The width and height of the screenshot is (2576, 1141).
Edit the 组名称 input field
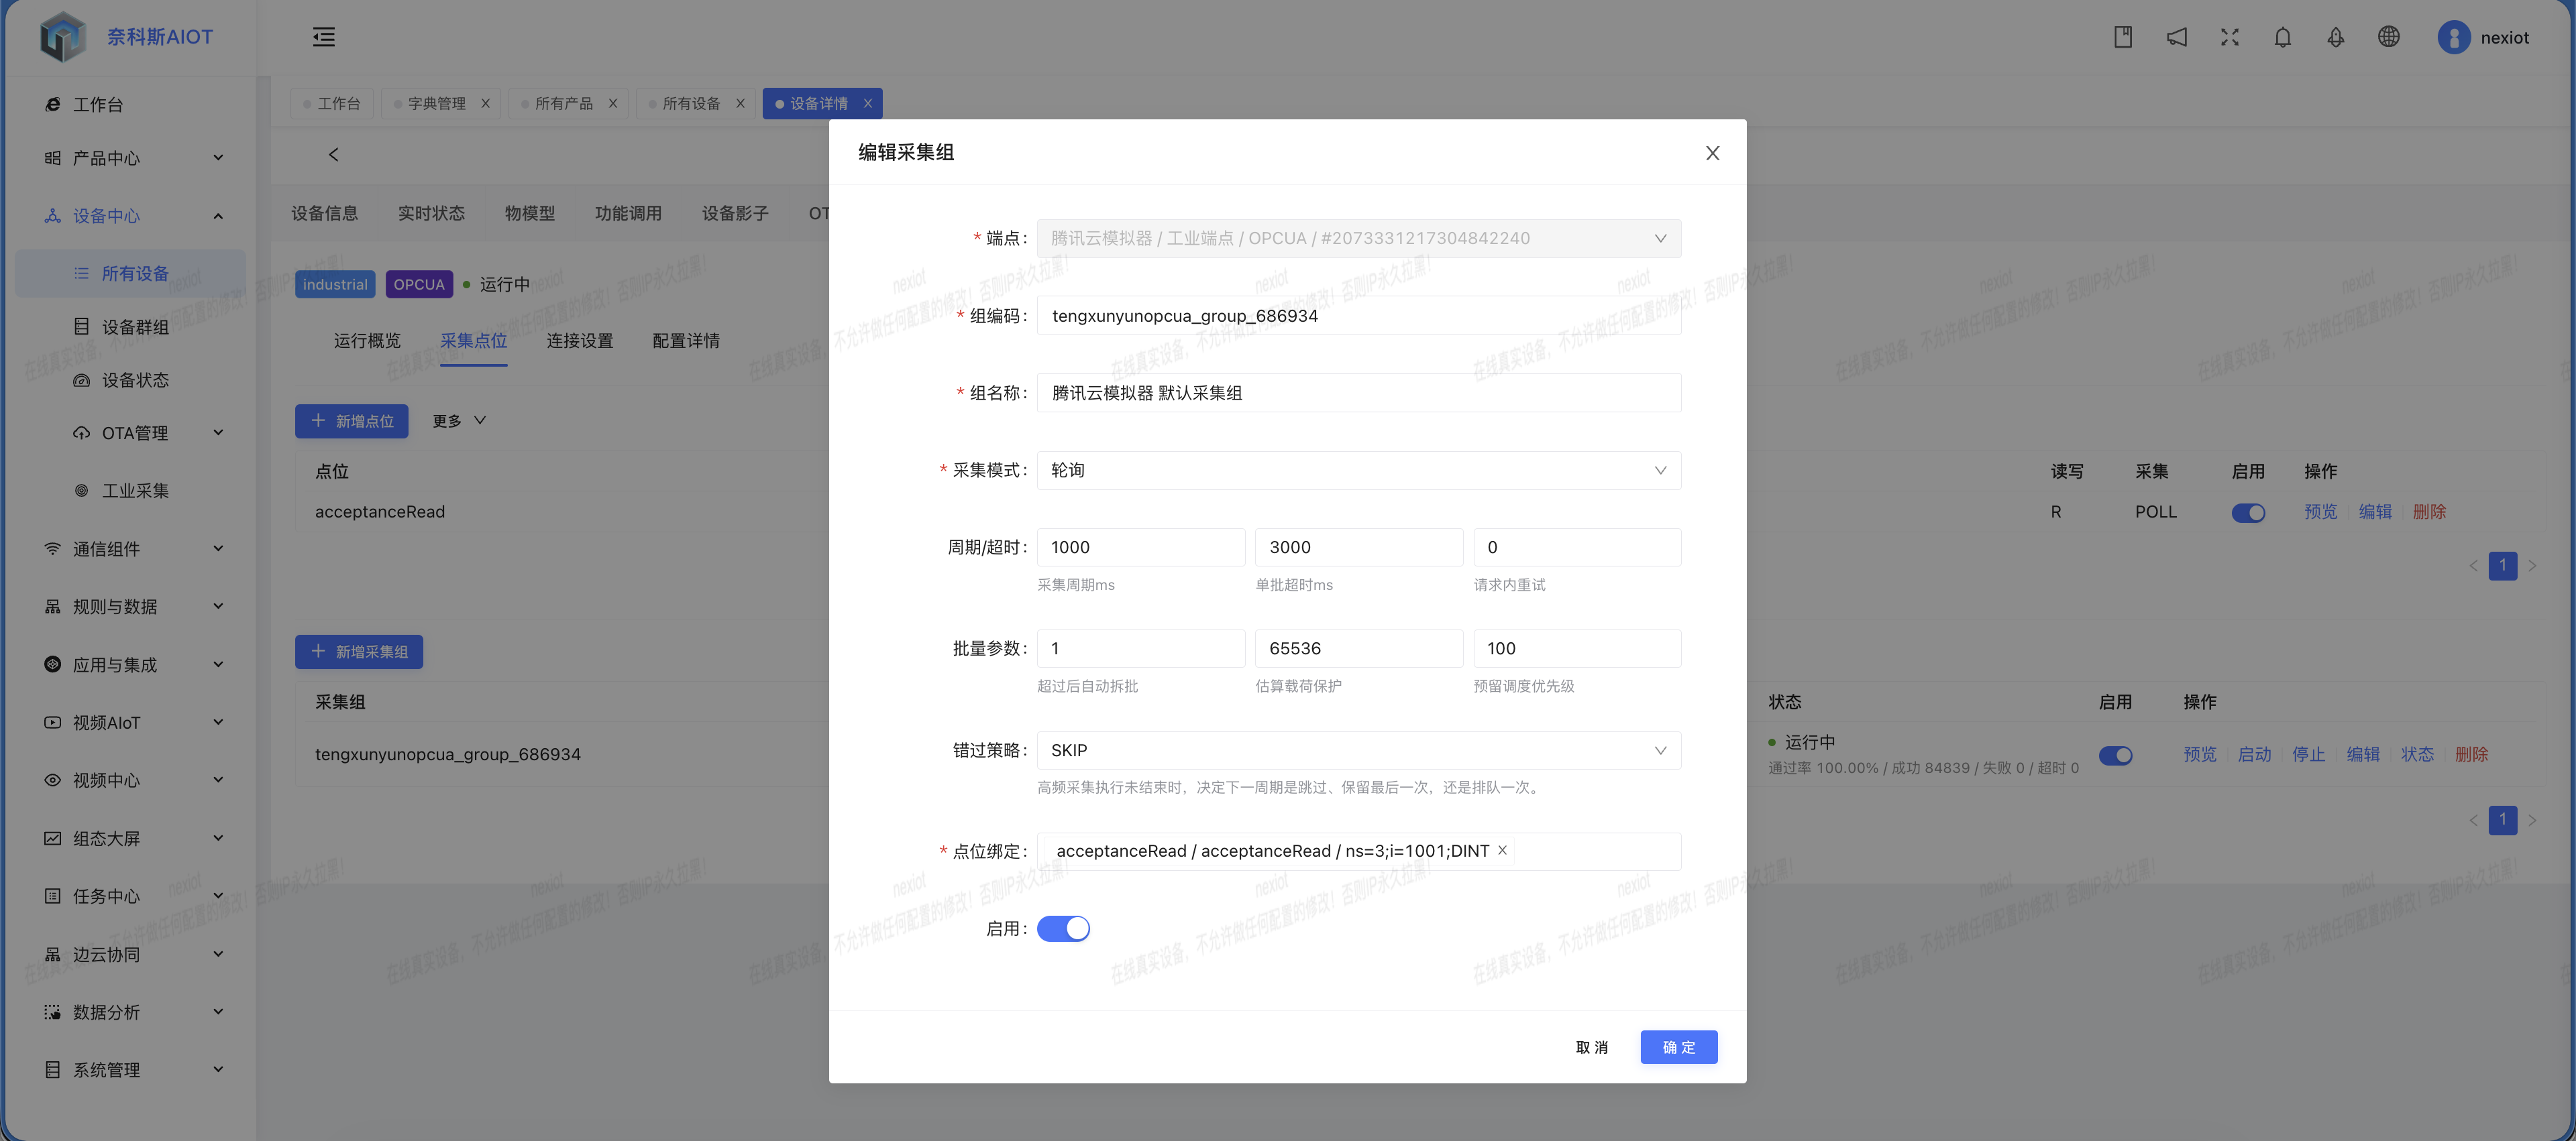tap(1358, 394)
